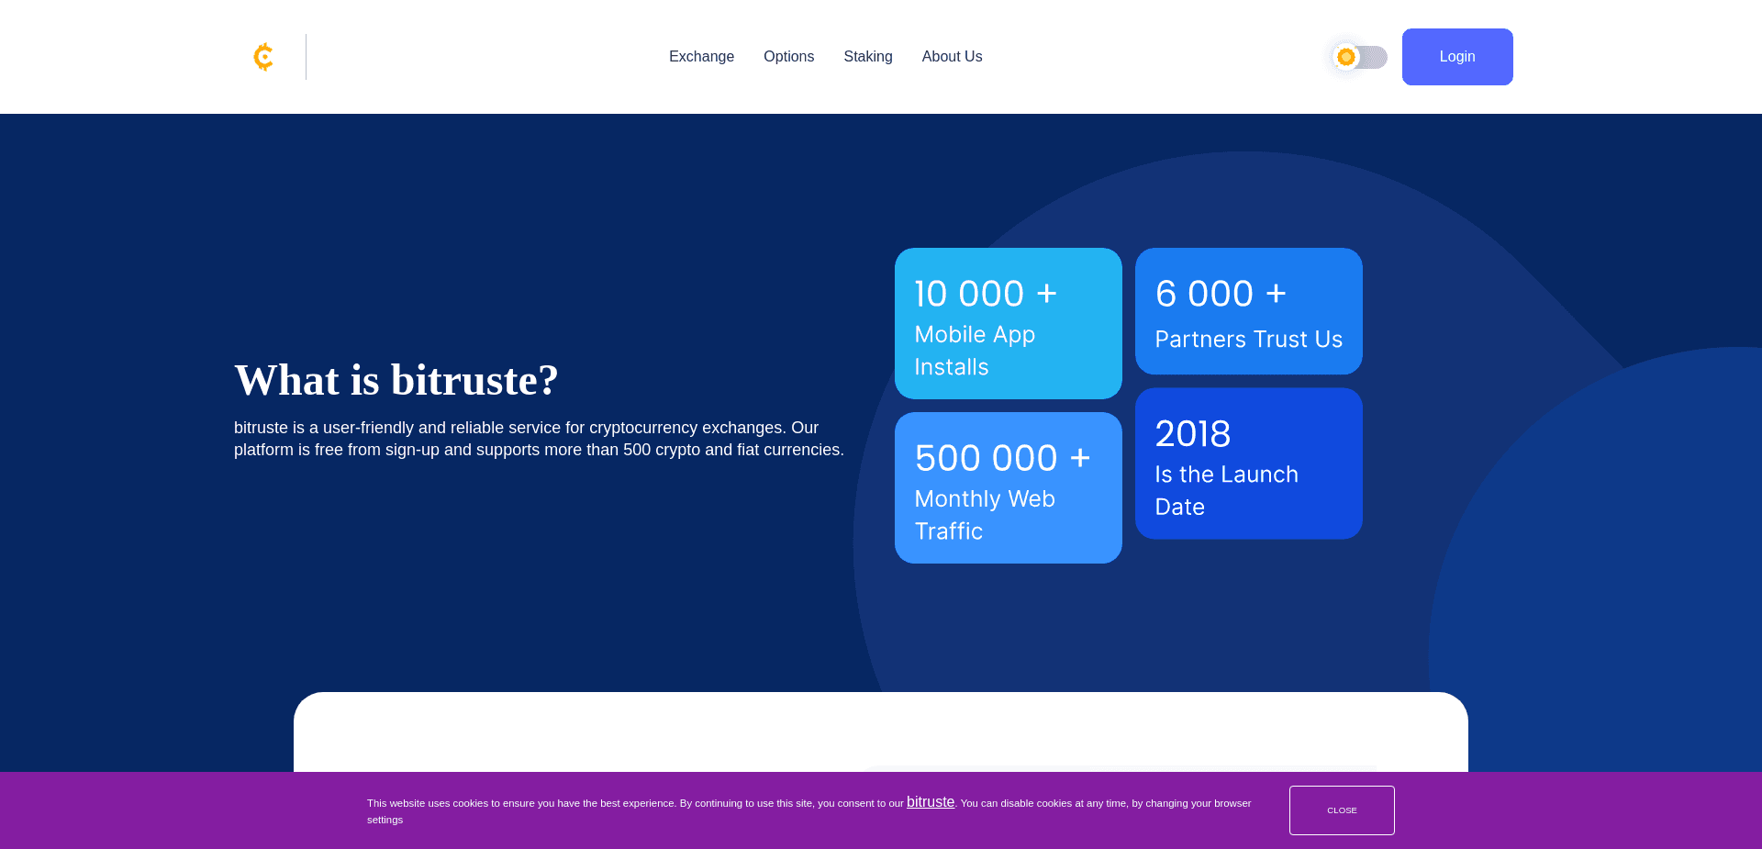Click the Login button
The height and width of the screenshot is (849, 1762).
tap(1456, 56)
